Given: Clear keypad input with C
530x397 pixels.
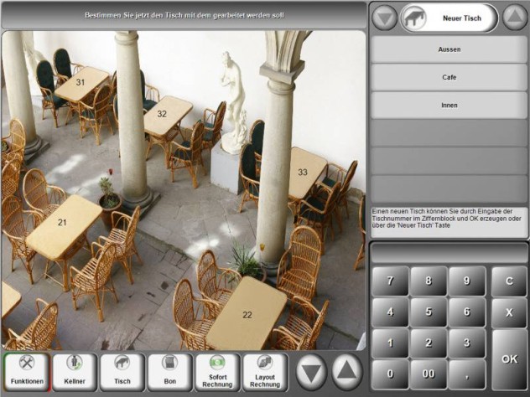Looking at the screenshot, I should coord(509,281).
